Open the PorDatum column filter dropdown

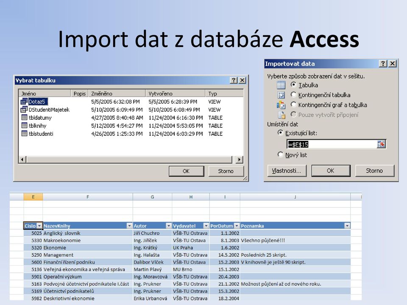tap(237, 226)
